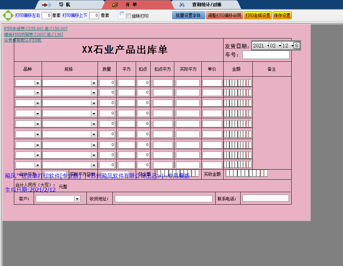This screenshot has height=266, width=343.
Task: Click the 调整打印偏移说明 button
Action: tap(225, 15)
